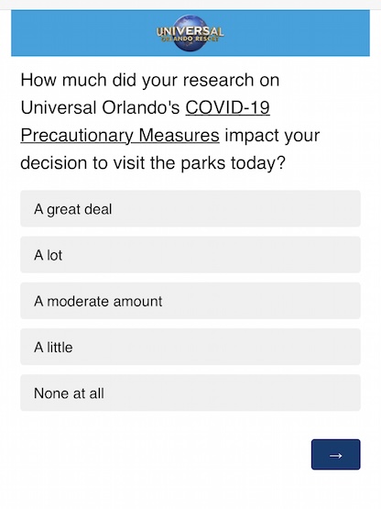This screenshot has width=381, height=509.
Task: Open the COVID-19 link on the second line
Action: point(228,107)
